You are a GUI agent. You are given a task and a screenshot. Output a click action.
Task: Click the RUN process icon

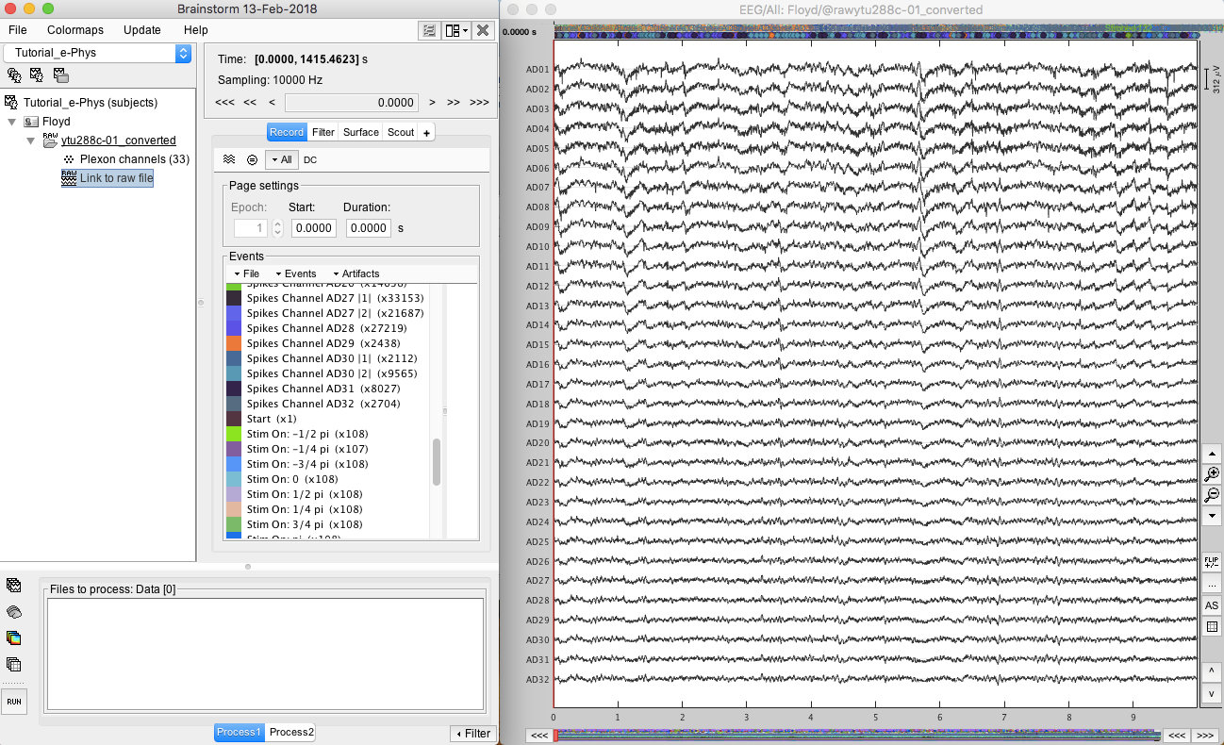pos(14,702)
